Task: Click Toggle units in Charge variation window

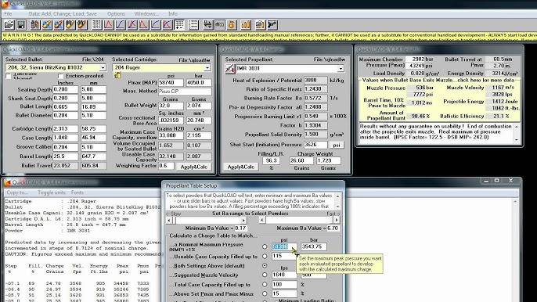Action: pyautogui.click(x=52, y=192)
